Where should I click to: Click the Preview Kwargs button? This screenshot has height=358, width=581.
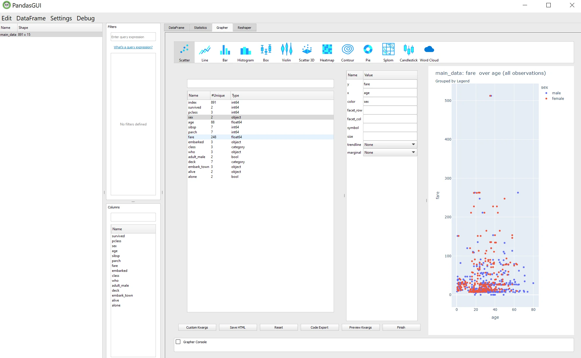tap(360, 327)
